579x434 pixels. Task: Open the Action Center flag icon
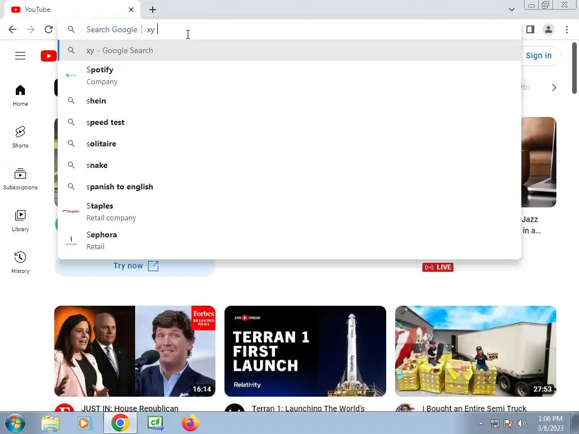coord(508,423)
